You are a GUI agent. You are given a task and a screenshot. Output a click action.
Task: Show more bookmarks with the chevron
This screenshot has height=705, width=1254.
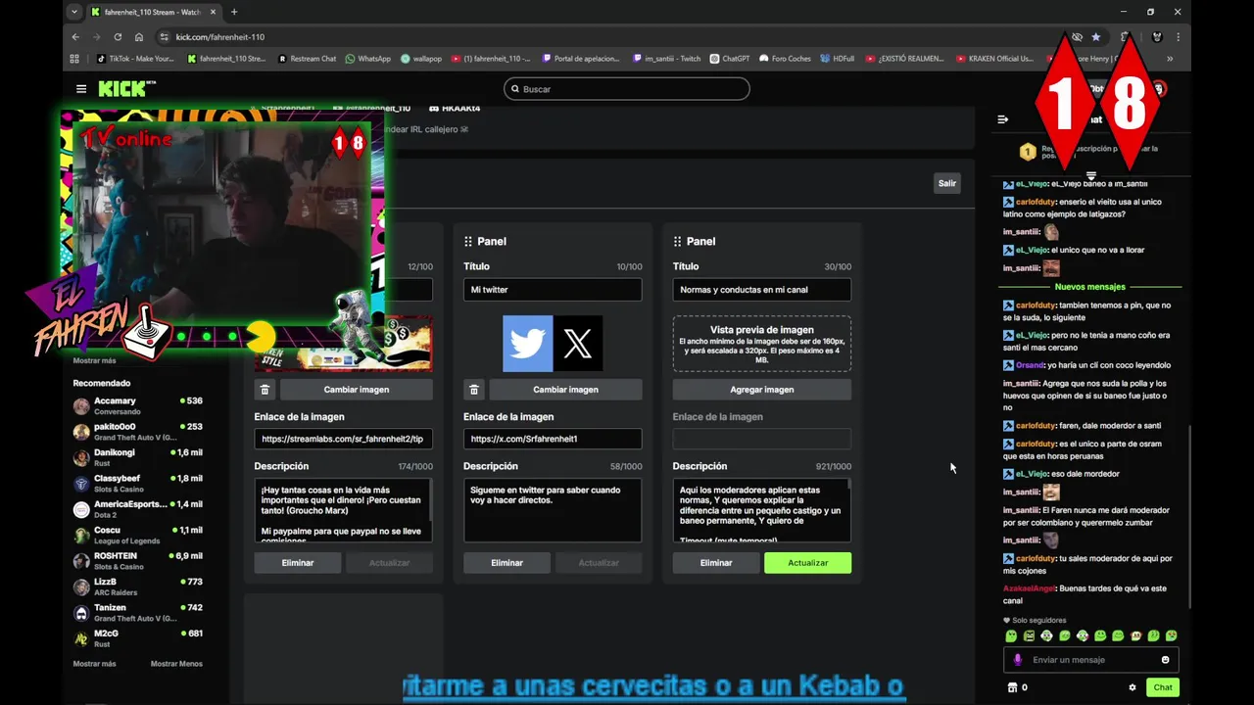pyautogui.click(x=1170, y=59)
